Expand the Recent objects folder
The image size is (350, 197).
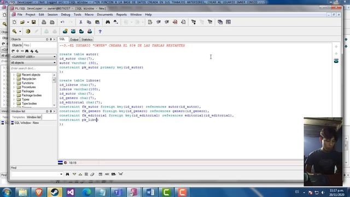(14, 75)
